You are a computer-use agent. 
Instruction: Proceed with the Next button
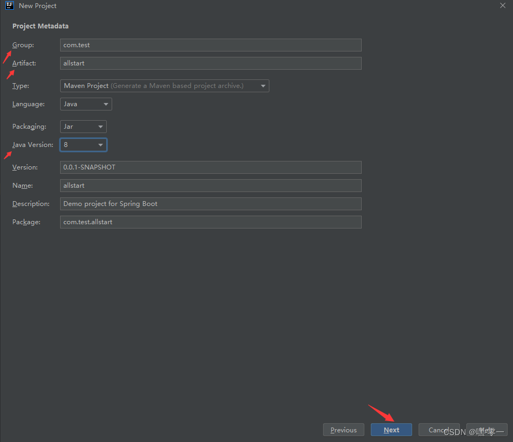pos(391,430)
